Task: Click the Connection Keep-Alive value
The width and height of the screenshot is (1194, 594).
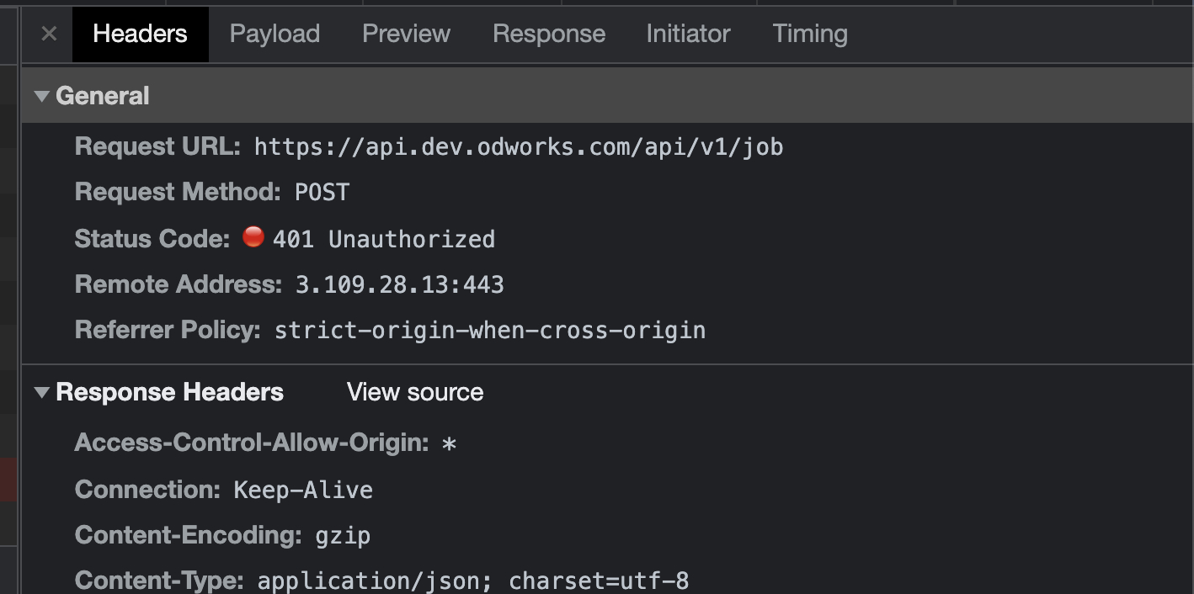Action: [x=303, y=491]
